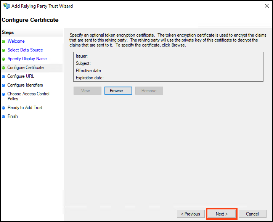
Task: Click blue bullet beside Configure Identifiers
Action: tap(3, 85)
